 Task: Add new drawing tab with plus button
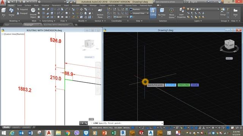pos(76,25)
